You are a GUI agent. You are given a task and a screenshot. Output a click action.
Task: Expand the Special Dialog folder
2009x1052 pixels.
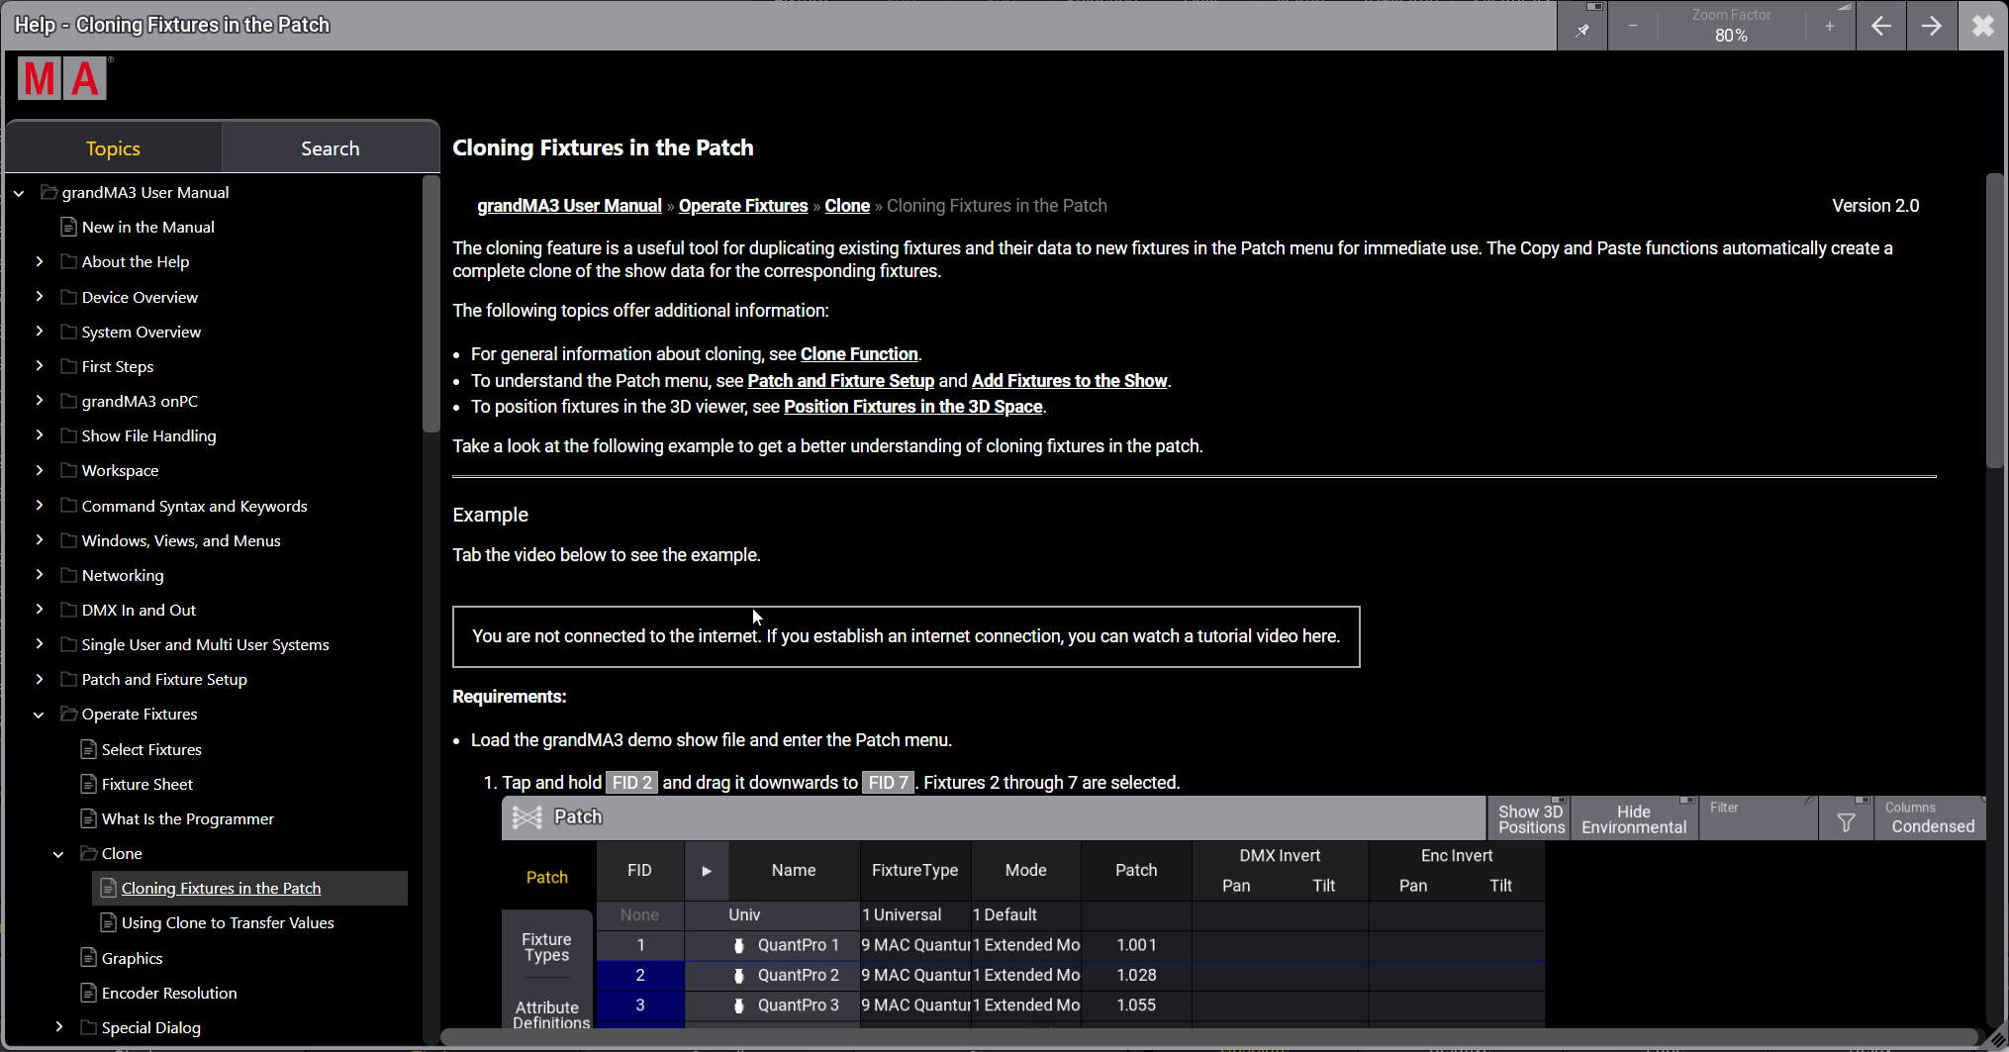pos(58,1027)
